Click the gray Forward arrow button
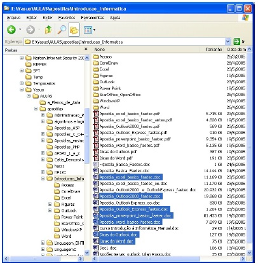The height and width of the screenshot is (265, 258). pyautogui.click(x=31, y=30)
